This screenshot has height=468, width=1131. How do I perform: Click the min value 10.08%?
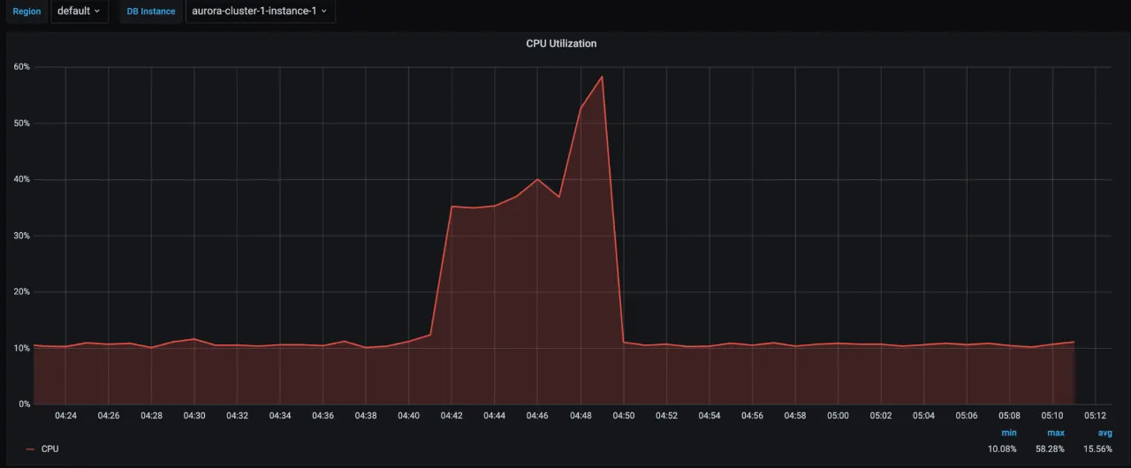(x=1002, y=449)
